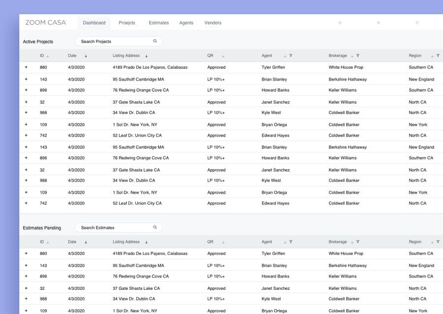443x314 pixels.
Task: Focus the Search Estimates field
Action: click(119, 228)
